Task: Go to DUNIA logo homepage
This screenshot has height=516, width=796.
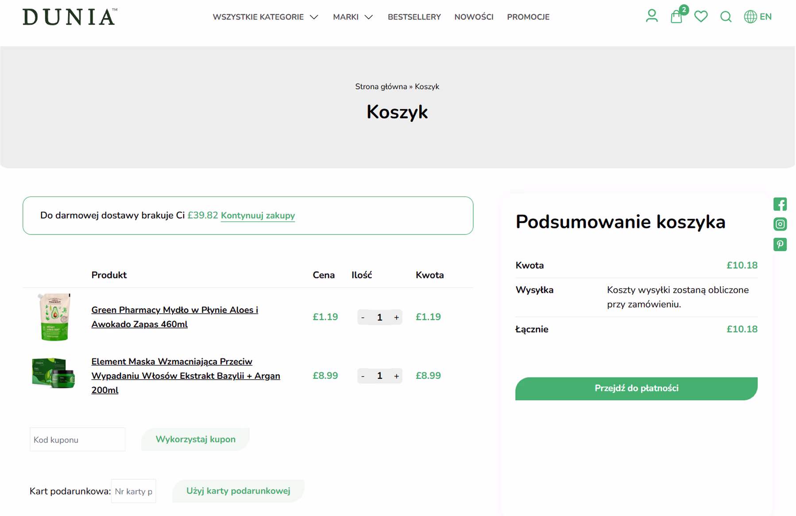Action: [x=70, y=17]
